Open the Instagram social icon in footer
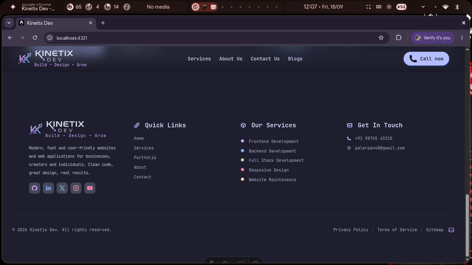The image size is (472, 265). pyautogui.click(x=76, y=188)
